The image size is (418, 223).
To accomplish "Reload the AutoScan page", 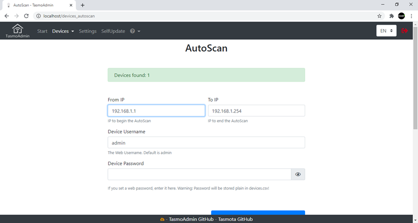I will (26, 16).
